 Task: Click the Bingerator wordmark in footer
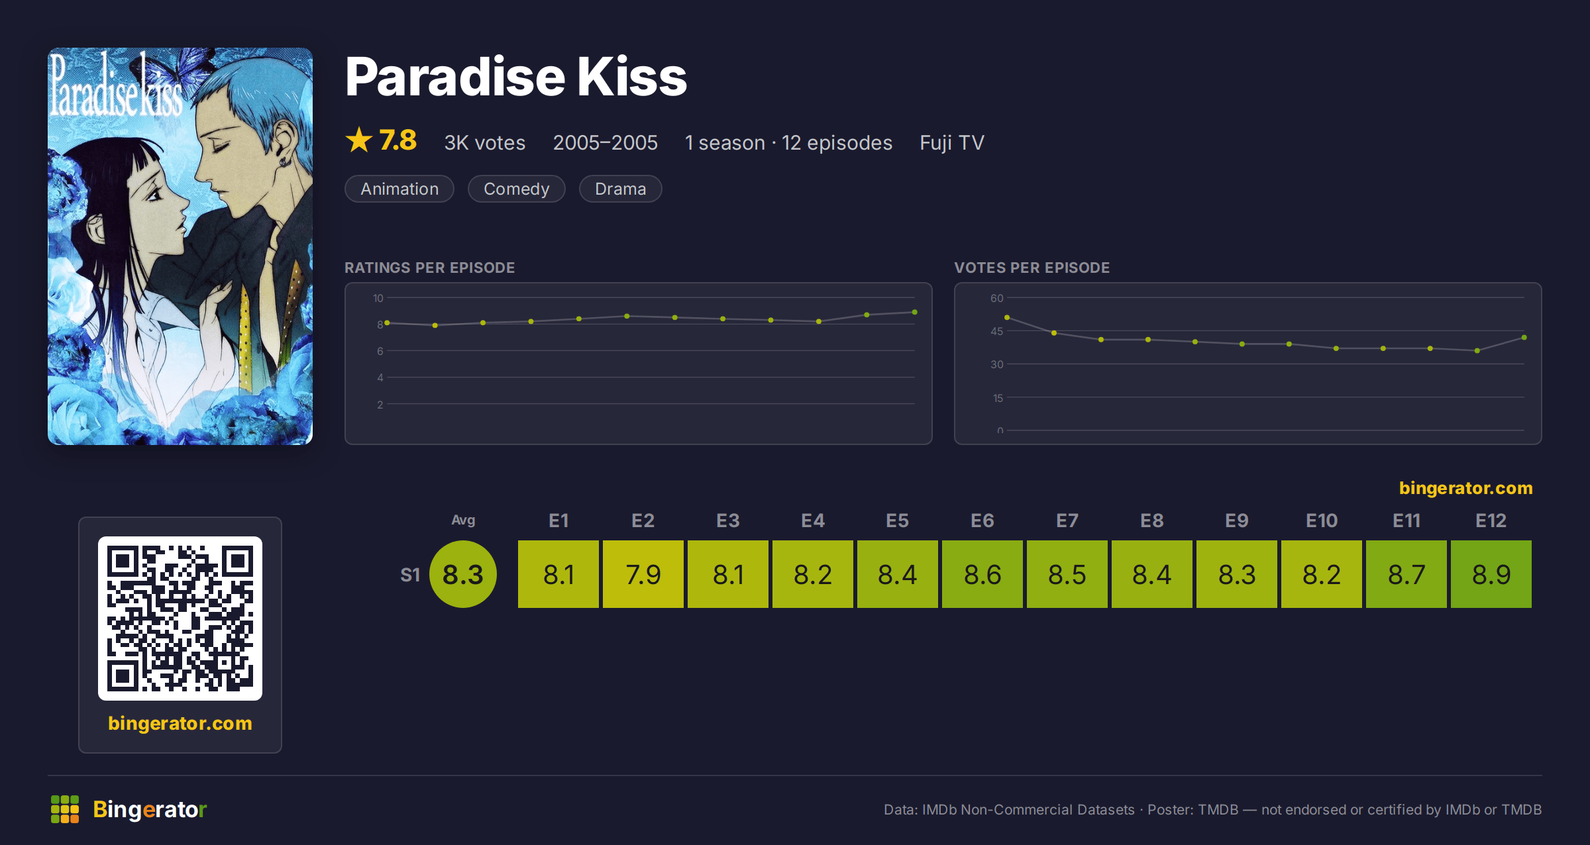[x=150, y=809]
